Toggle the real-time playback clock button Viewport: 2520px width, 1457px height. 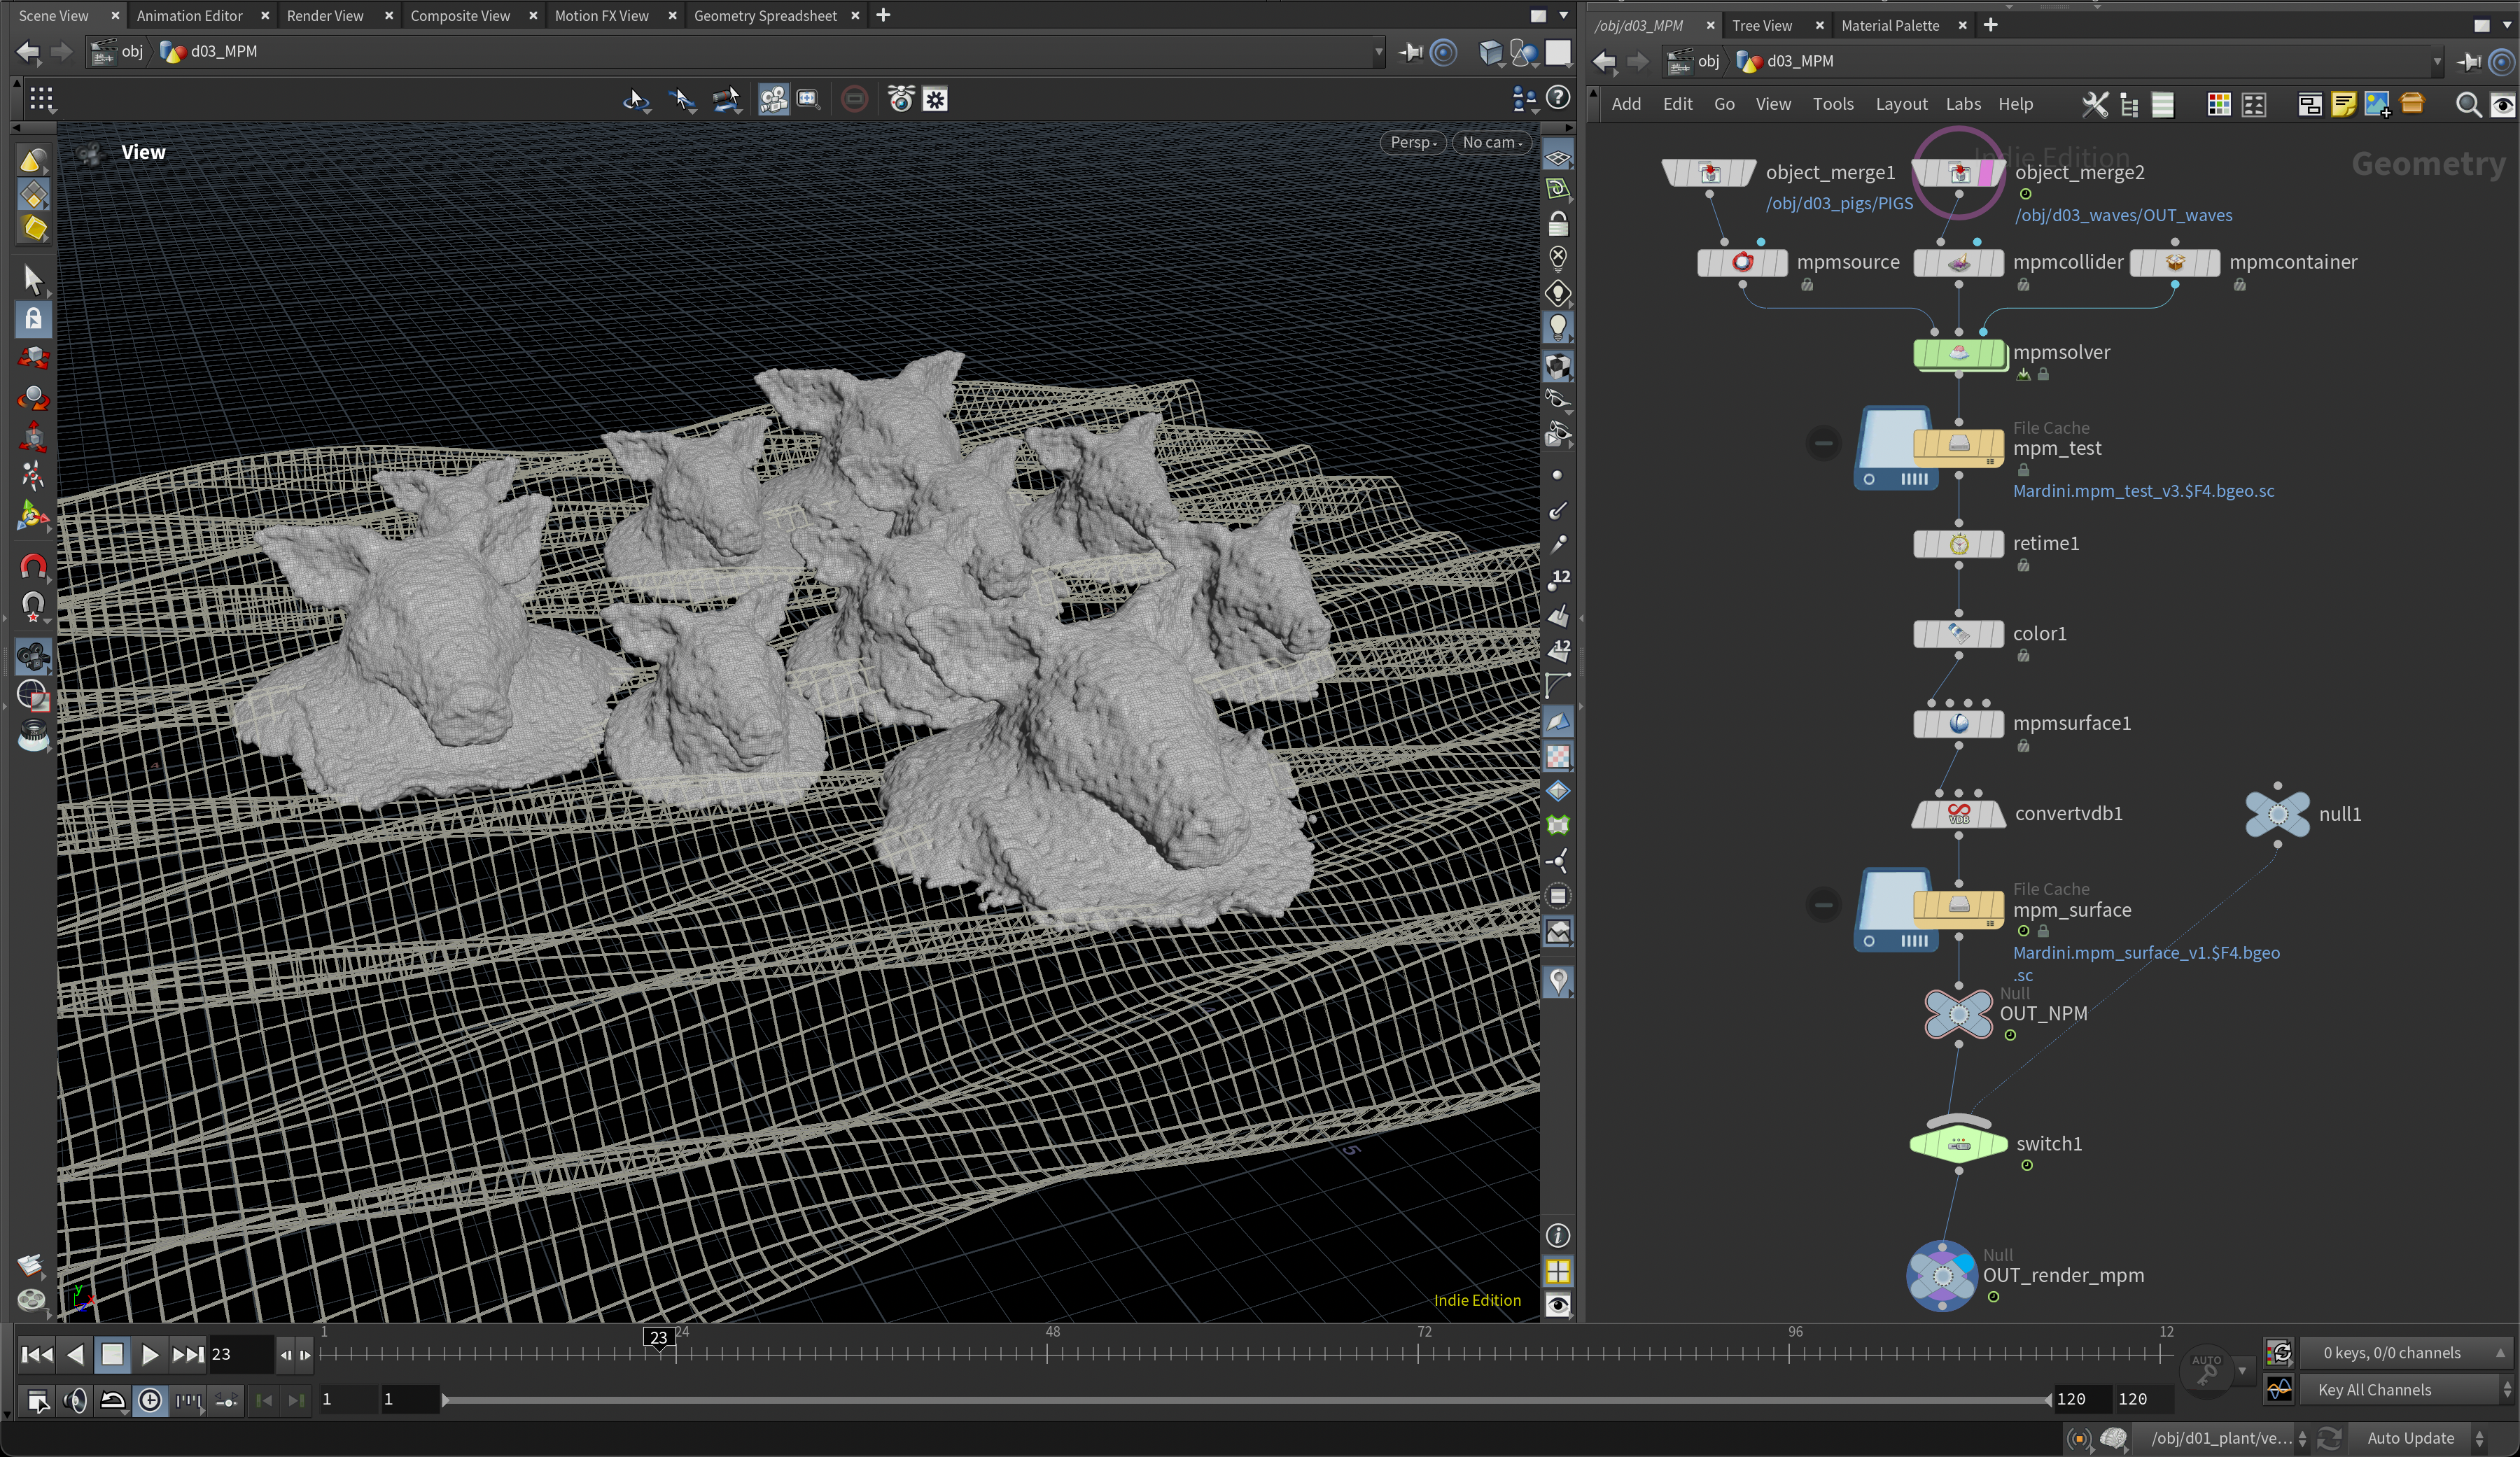[x=150, y=1400]
